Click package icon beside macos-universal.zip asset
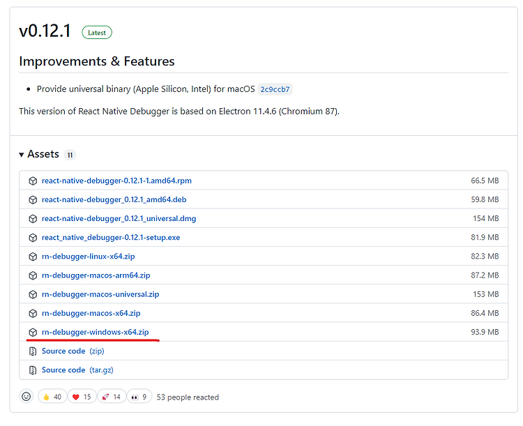The width and height of the screenshot is (523, 426). [33, 294]
